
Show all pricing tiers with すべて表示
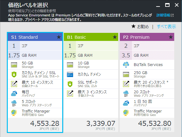coord(166,27)
